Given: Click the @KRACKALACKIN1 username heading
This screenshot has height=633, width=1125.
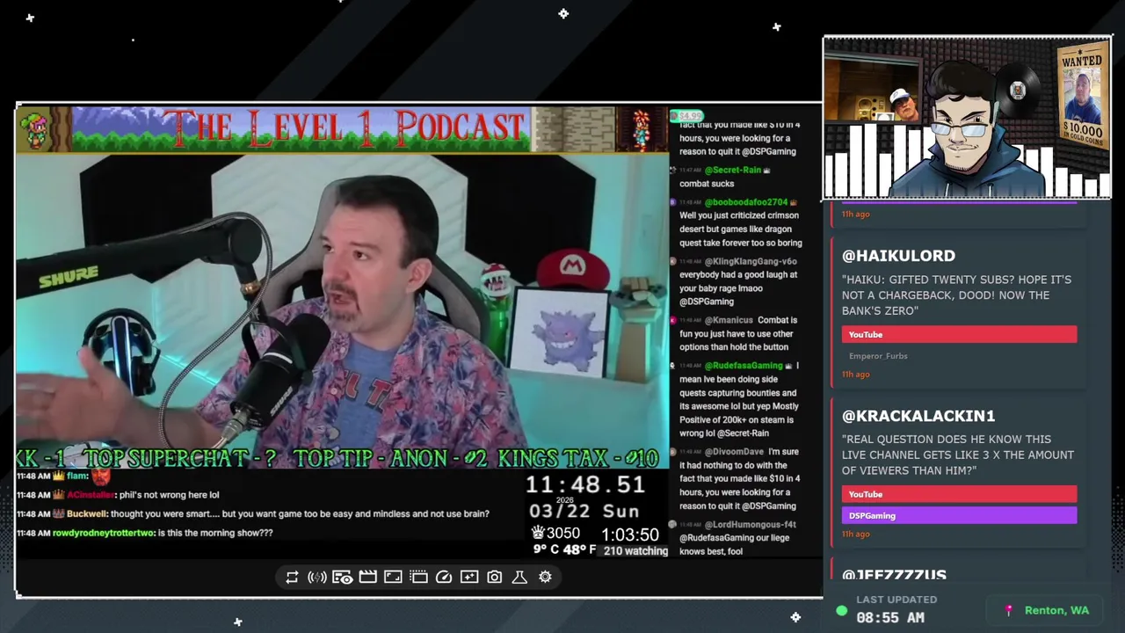Looking at the screenshot, I should point(918,416).
